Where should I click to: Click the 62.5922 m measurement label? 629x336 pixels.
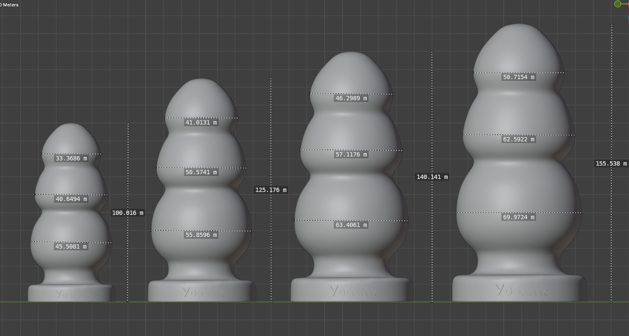pos(518,140)
